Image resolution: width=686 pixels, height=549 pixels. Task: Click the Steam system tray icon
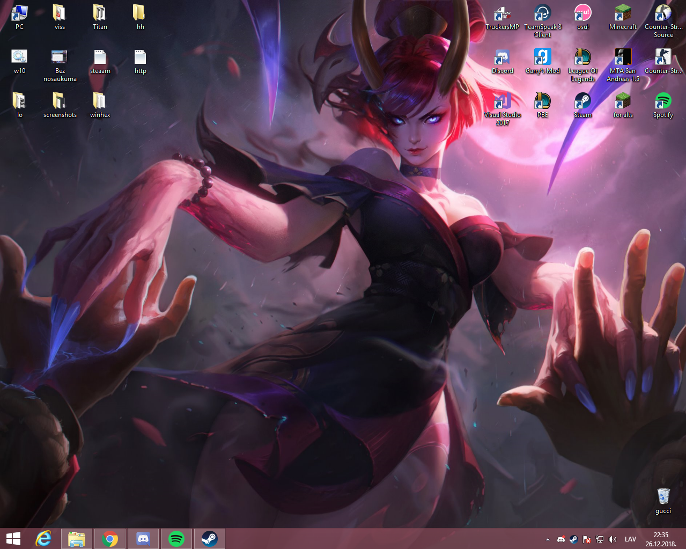pyautogui.click(x=574, y=539)
